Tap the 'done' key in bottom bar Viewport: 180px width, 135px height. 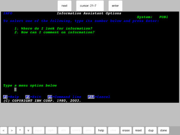coord(163,130)
